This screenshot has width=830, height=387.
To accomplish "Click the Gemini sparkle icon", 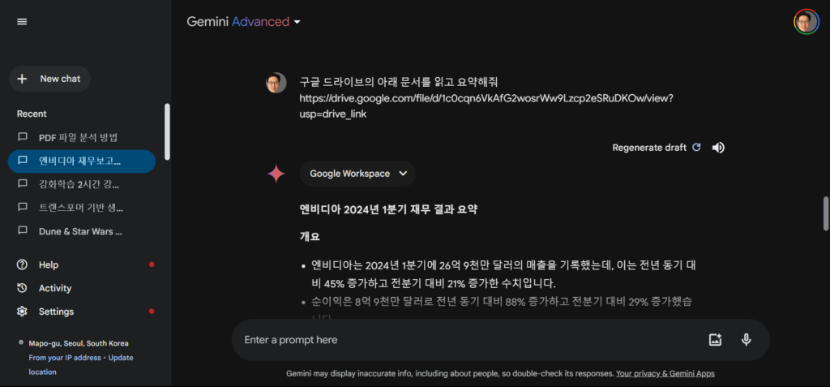I will (x=276, y=174).
